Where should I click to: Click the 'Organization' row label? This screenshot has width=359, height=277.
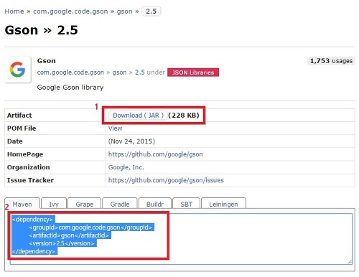[x=29, y=167]
